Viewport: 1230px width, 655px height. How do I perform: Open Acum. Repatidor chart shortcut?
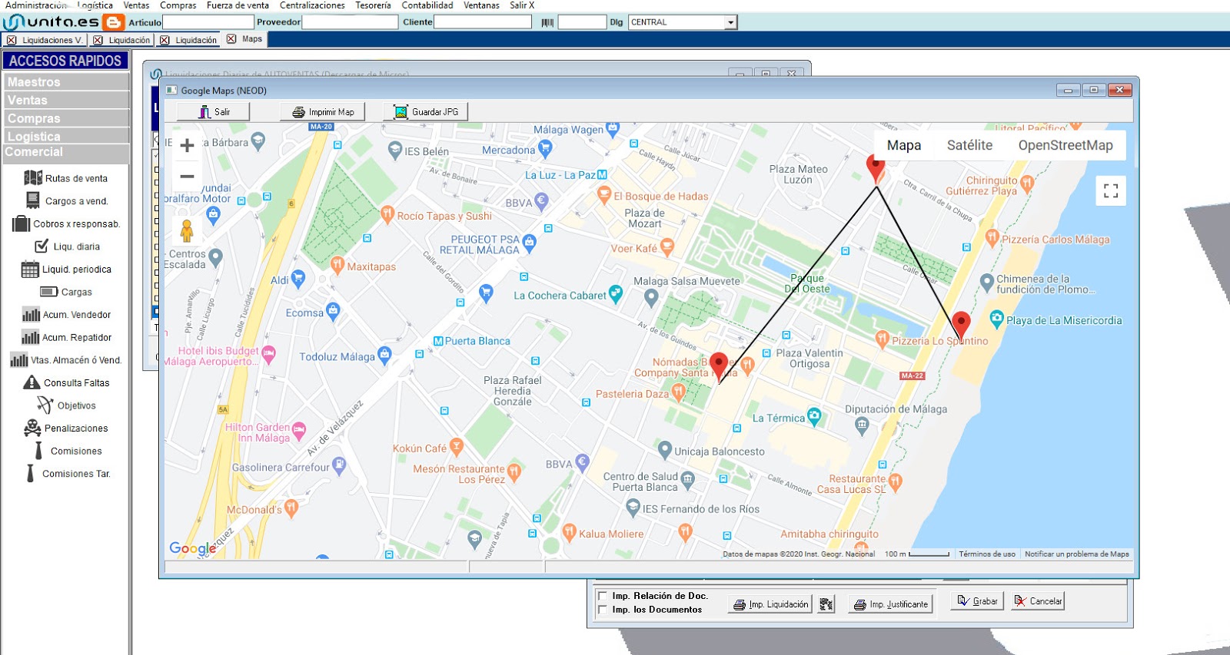[66, 338]
